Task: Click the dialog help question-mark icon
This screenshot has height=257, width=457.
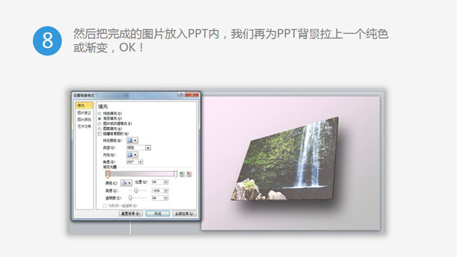Action: point(181,94)
